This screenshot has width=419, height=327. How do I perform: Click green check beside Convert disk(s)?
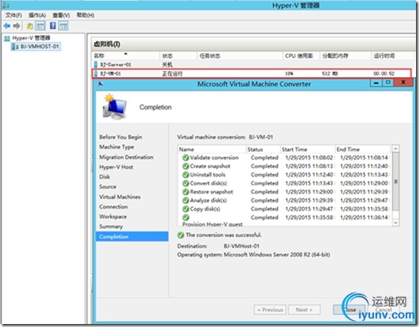185,183
